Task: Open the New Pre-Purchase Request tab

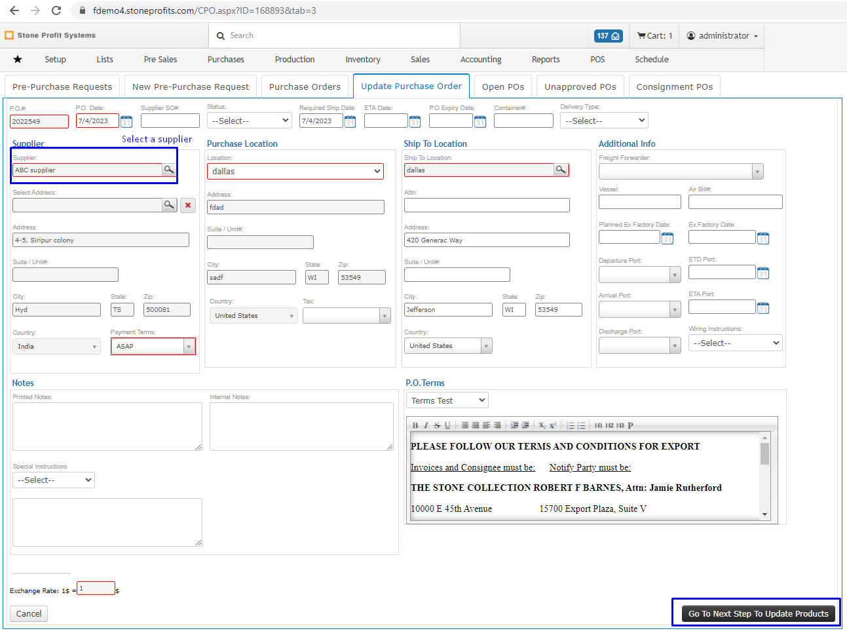Action: point(191,87)
